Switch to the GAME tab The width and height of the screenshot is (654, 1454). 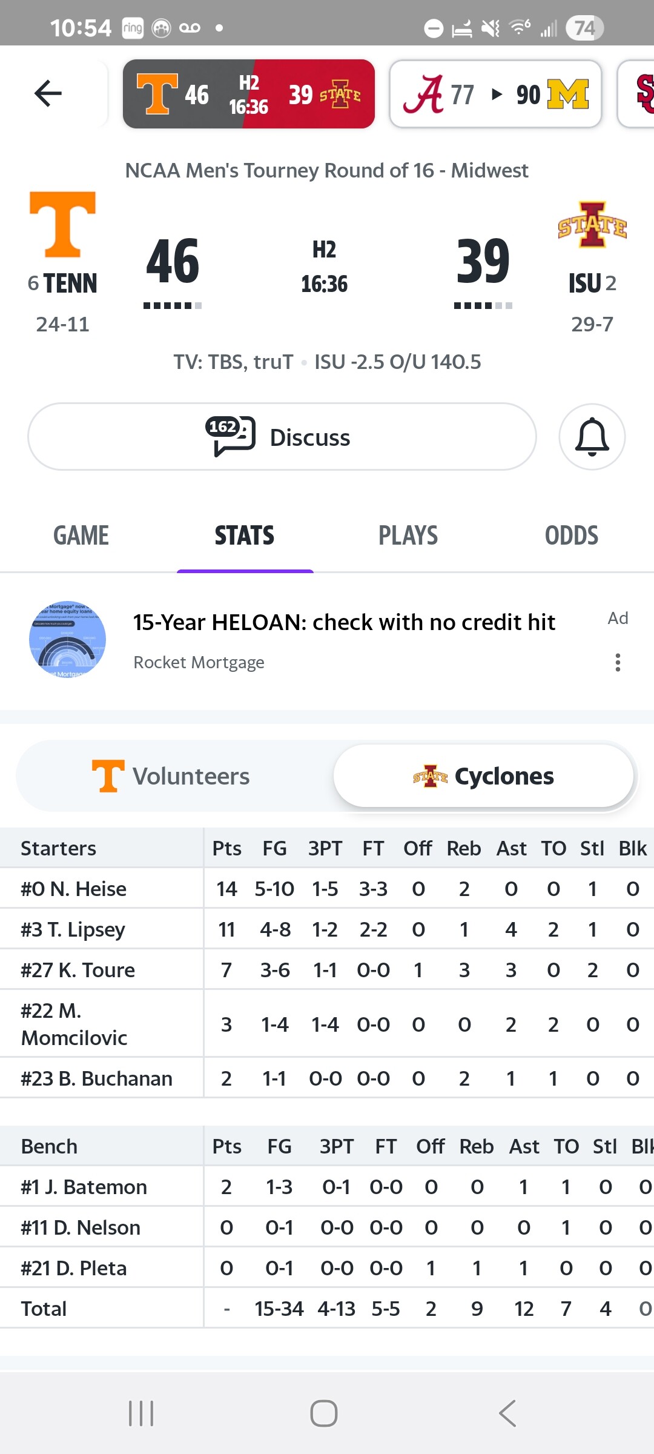81,536
